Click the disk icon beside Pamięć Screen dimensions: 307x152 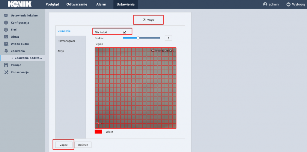(6, 65)
